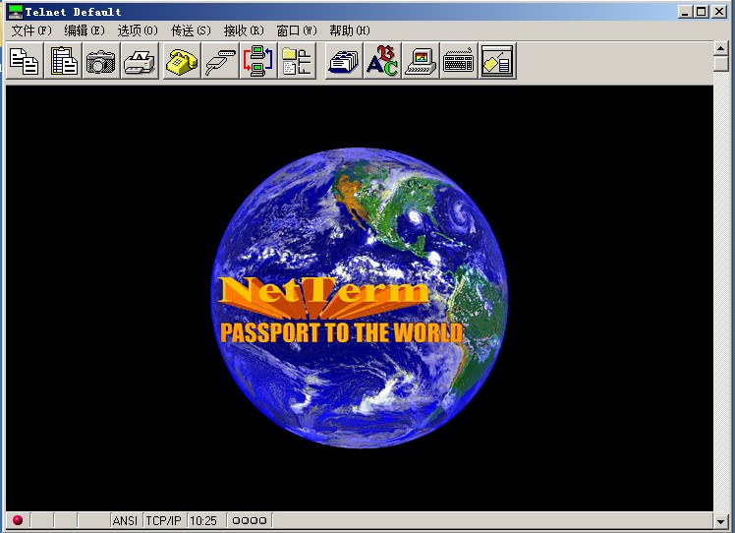This screenshot has height=533, width=735.
Task: Click the card file index icon
Action: click(x=344, y=61)
